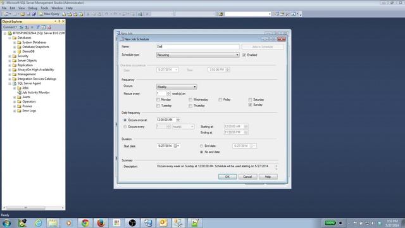Open the View menu
The width and height of the screenshot is (405, 228).
(22, 8)
